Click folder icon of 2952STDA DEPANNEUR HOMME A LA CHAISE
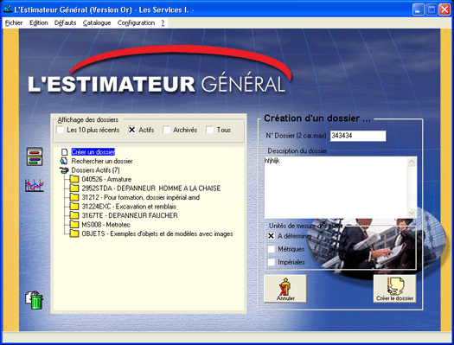 [x=74, y=188]
